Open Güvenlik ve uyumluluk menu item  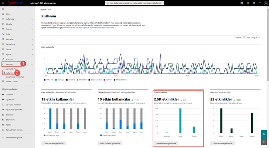click(15, 77)
